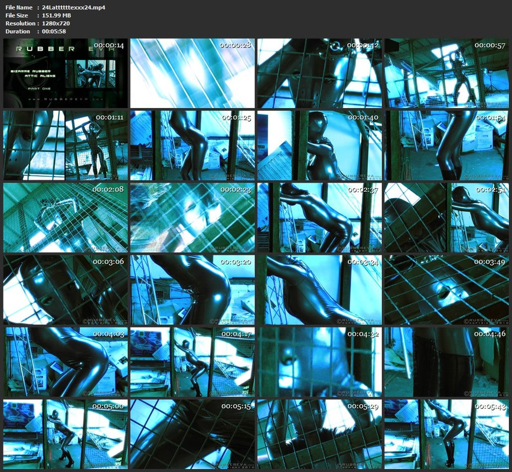Select the thumbnail timestamped 00:04:03

tap(66, 362)
